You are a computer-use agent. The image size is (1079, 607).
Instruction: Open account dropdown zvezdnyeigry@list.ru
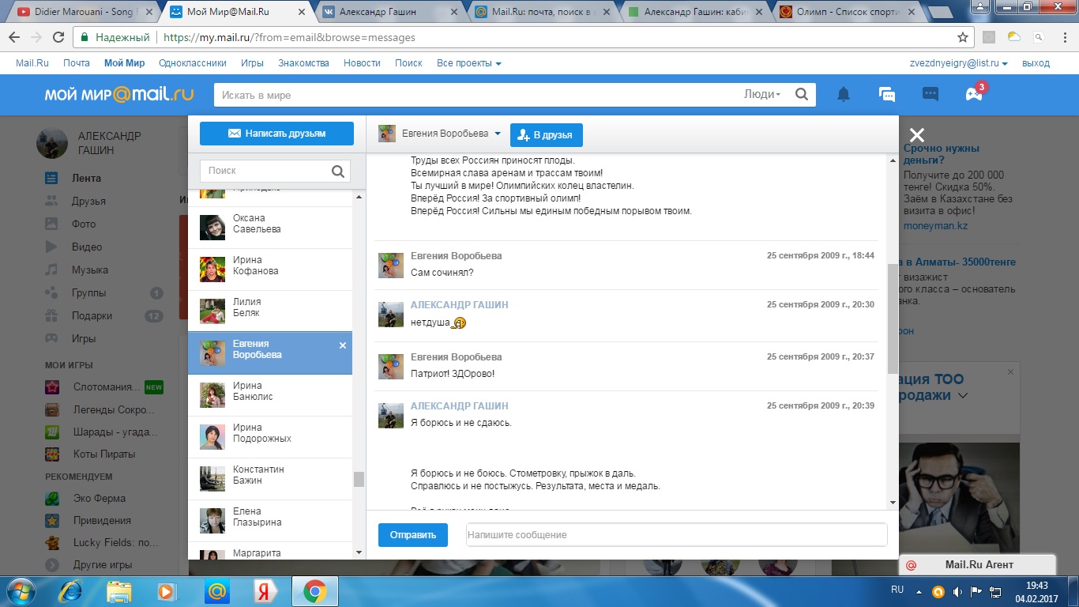959,63
